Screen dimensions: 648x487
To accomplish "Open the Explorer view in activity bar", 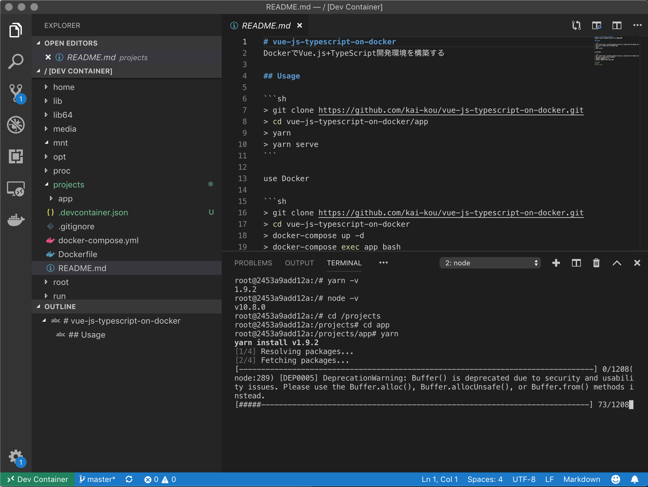I will (16, 30).
